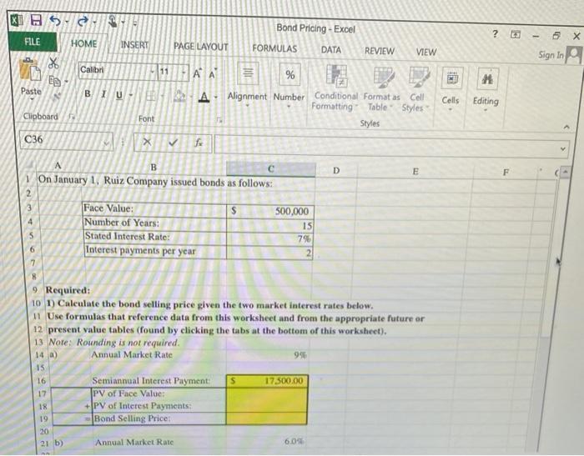Viewport: 584px width, 456px height.
Task: Switch to the INSERT tab
Action: [x=134, y=45]
